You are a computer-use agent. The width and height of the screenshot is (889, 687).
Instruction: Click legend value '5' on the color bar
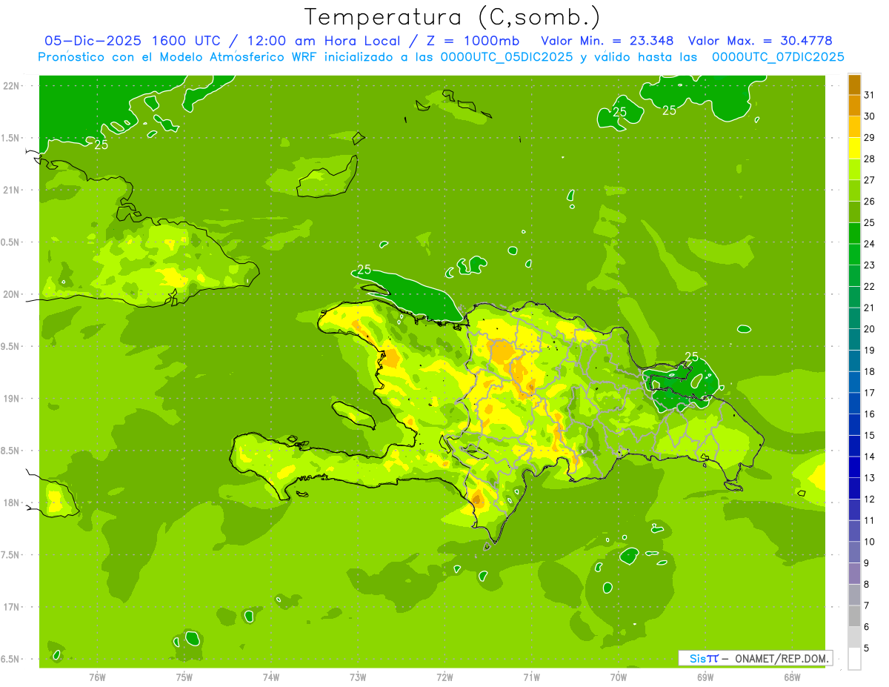click(x=867, y=648)
